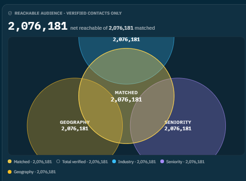246x181 pixels.
Task: Click the count under the SENIORITY label
Action: [x=178, y=128]
